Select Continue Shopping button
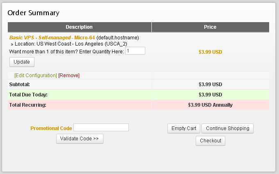The width and height of the screenshot is (279, 174). click(228, 128)
